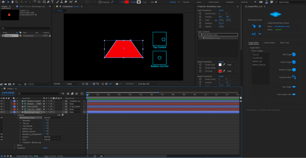Hide the Bottom Control layer eye

2,101
